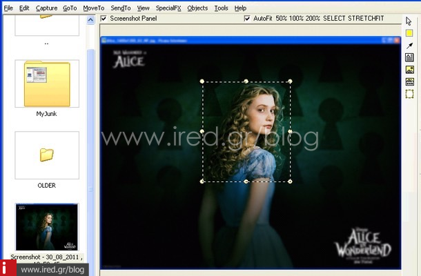
Task: Select the torn-edge image effect tool
Action: pos(409,82)
